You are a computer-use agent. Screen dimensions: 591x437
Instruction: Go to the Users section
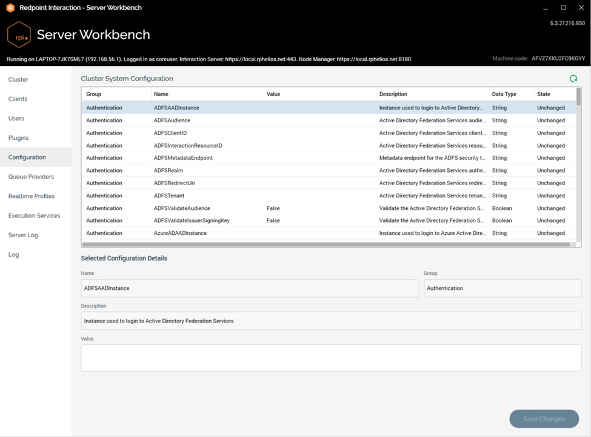coord(16,118)
